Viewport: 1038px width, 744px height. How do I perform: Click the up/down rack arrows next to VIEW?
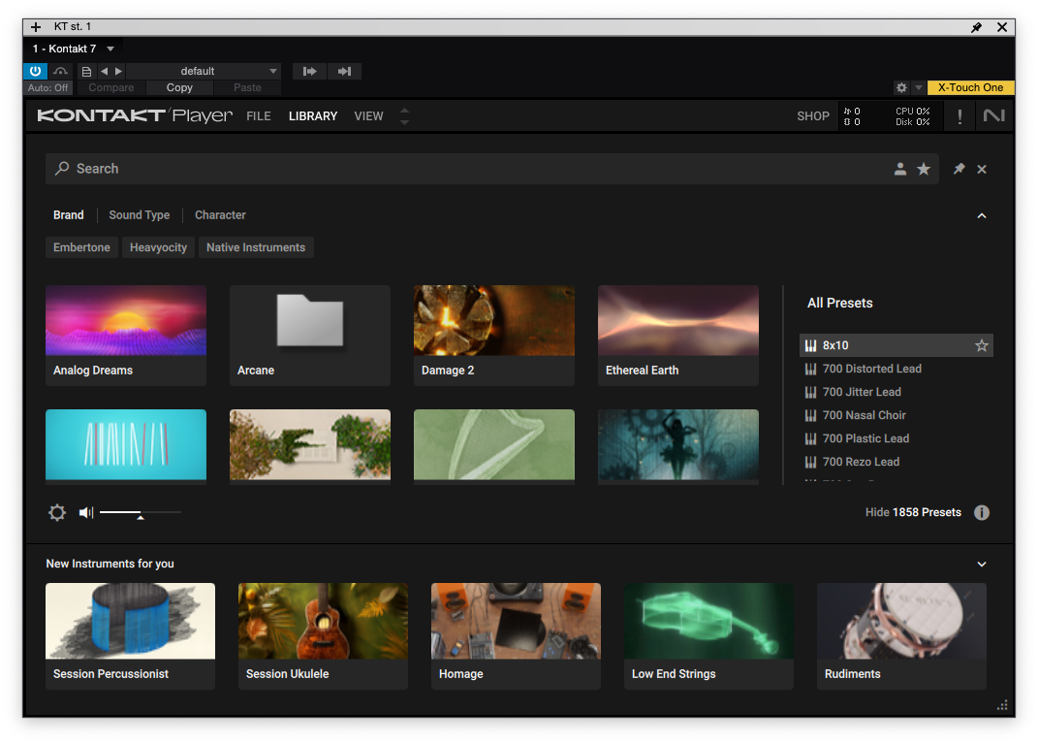click(x=404, y=116)
